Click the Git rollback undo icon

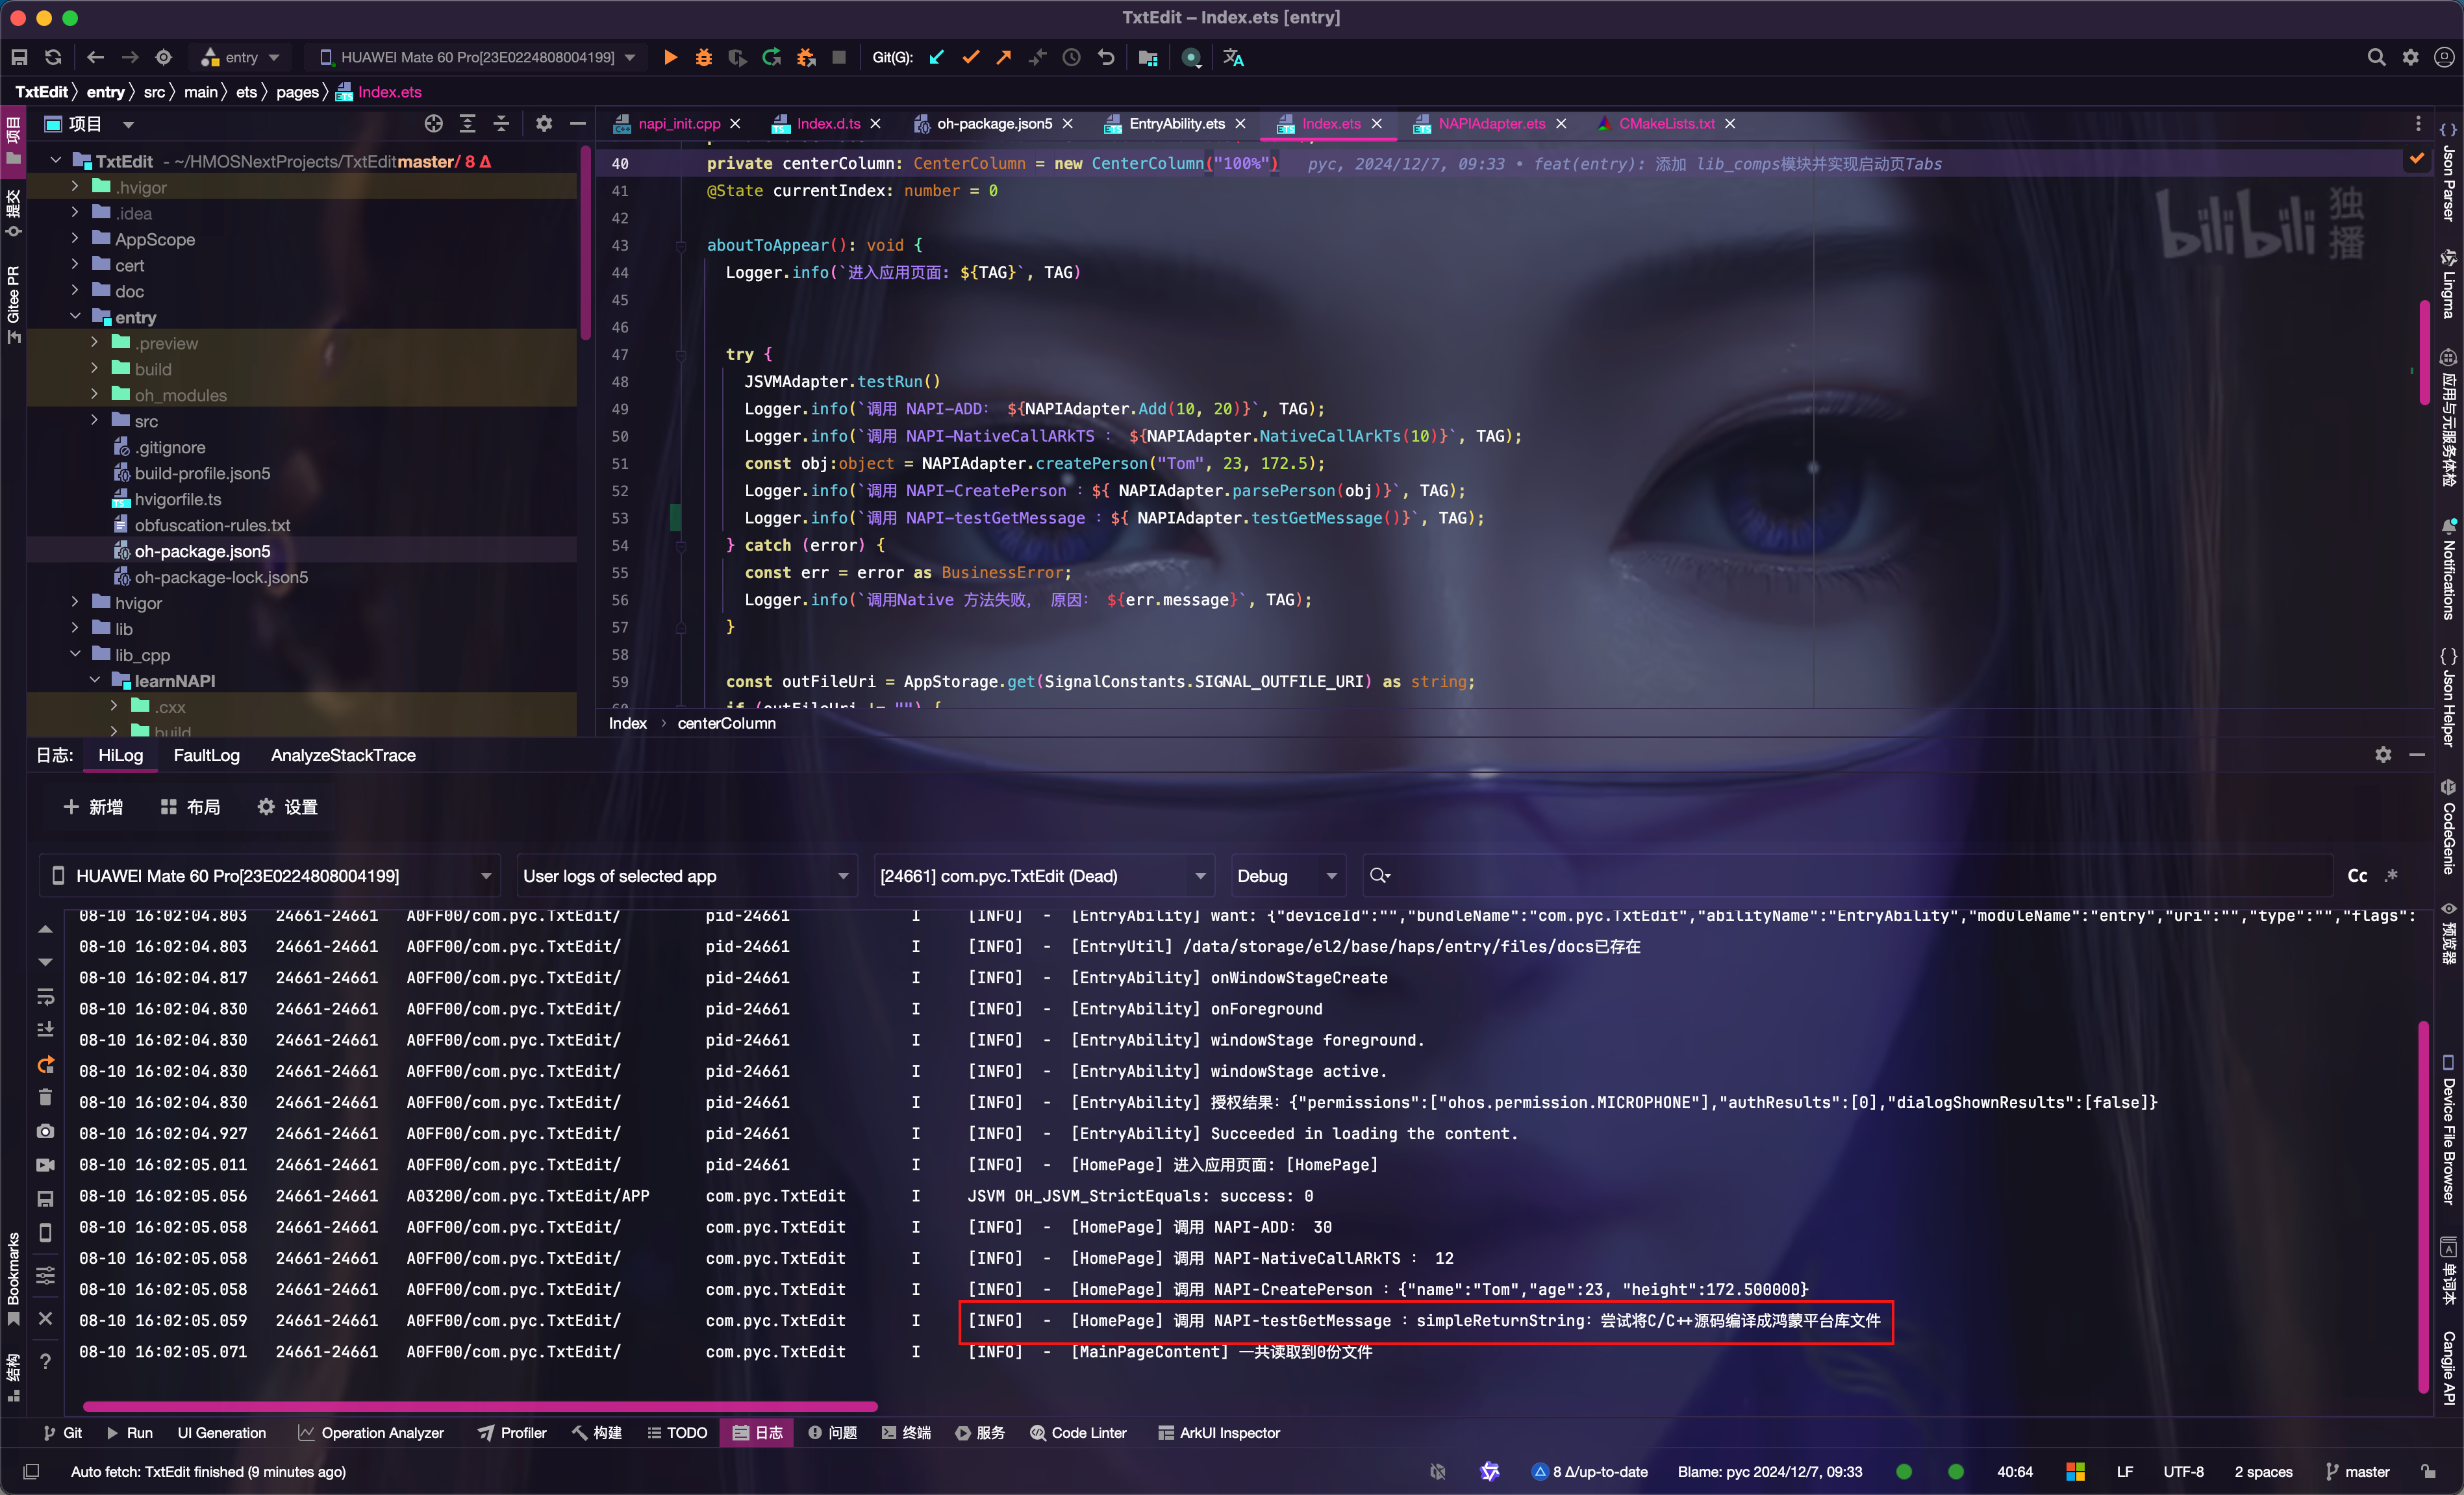pyautogui.click(x=1106, y=58)
